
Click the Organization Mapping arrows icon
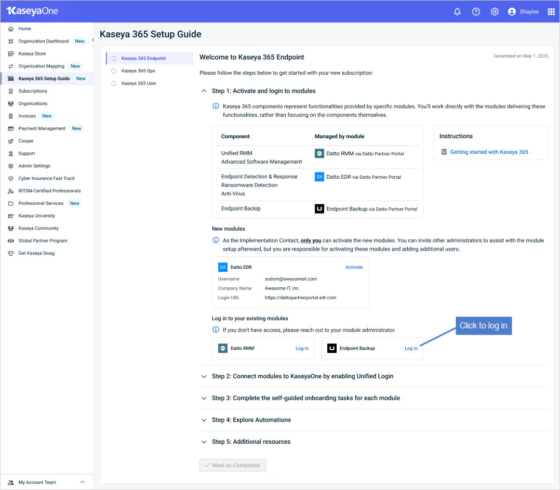11,67
